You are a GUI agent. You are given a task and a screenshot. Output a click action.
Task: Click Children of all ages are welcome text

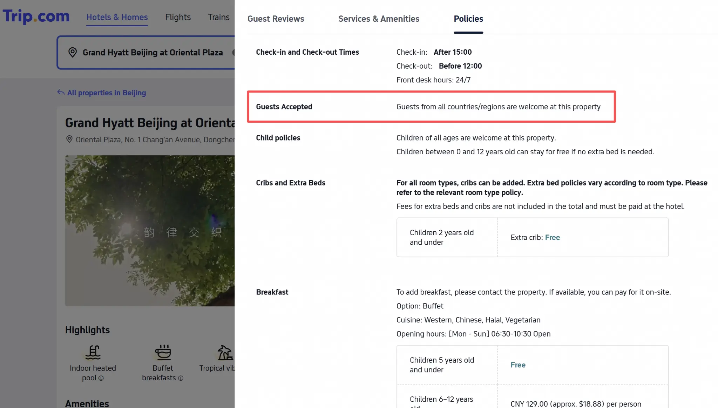pos(476,138)
